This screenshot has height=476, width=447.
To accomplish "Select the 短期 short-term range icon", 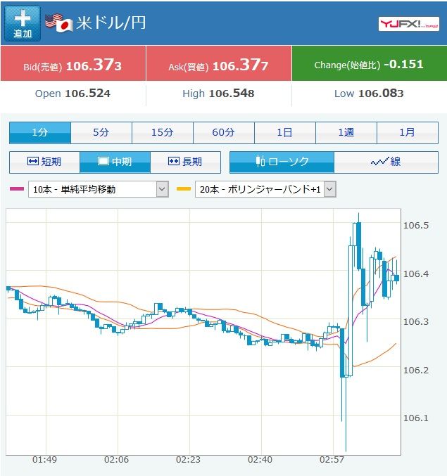I will 33,161.
